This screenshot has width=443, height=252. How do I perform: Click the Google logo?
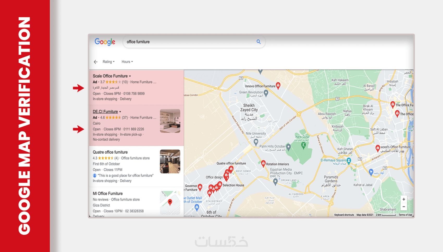[x=105, y=42]
